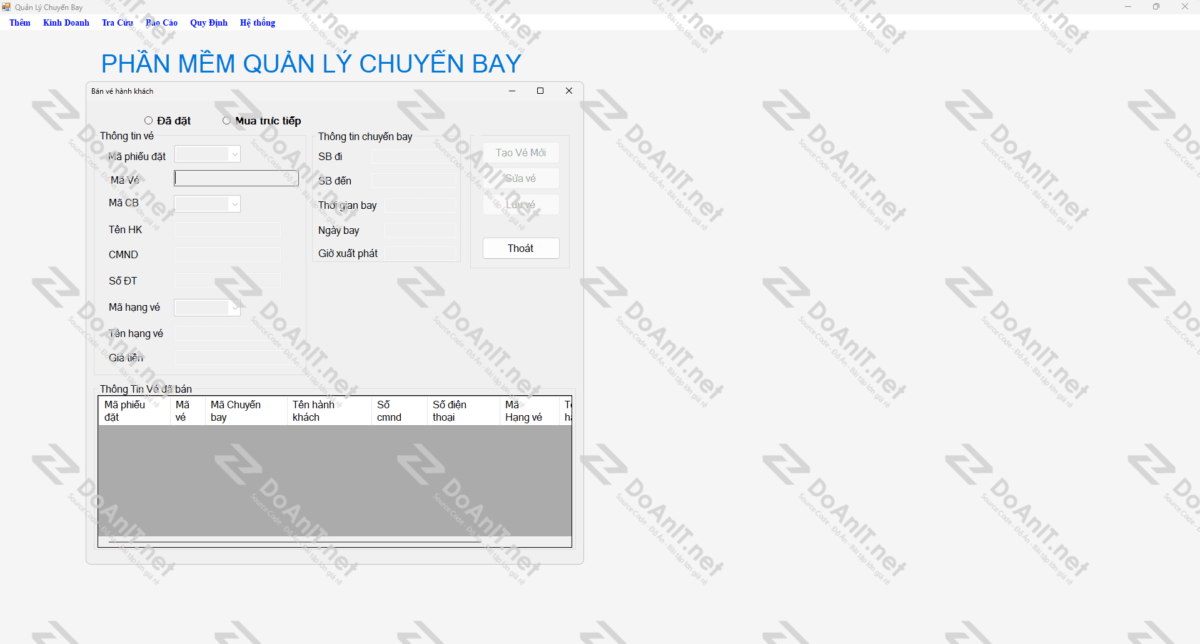Click the Thời gian bay field
Screen dimensions: 1200x644
point(420,205)
